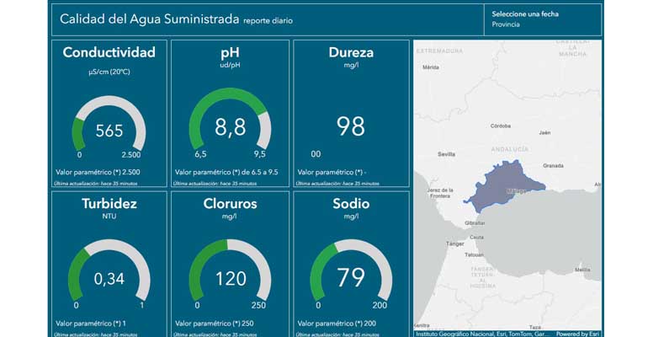Click Córdoba city on the map

pos(501,115)
